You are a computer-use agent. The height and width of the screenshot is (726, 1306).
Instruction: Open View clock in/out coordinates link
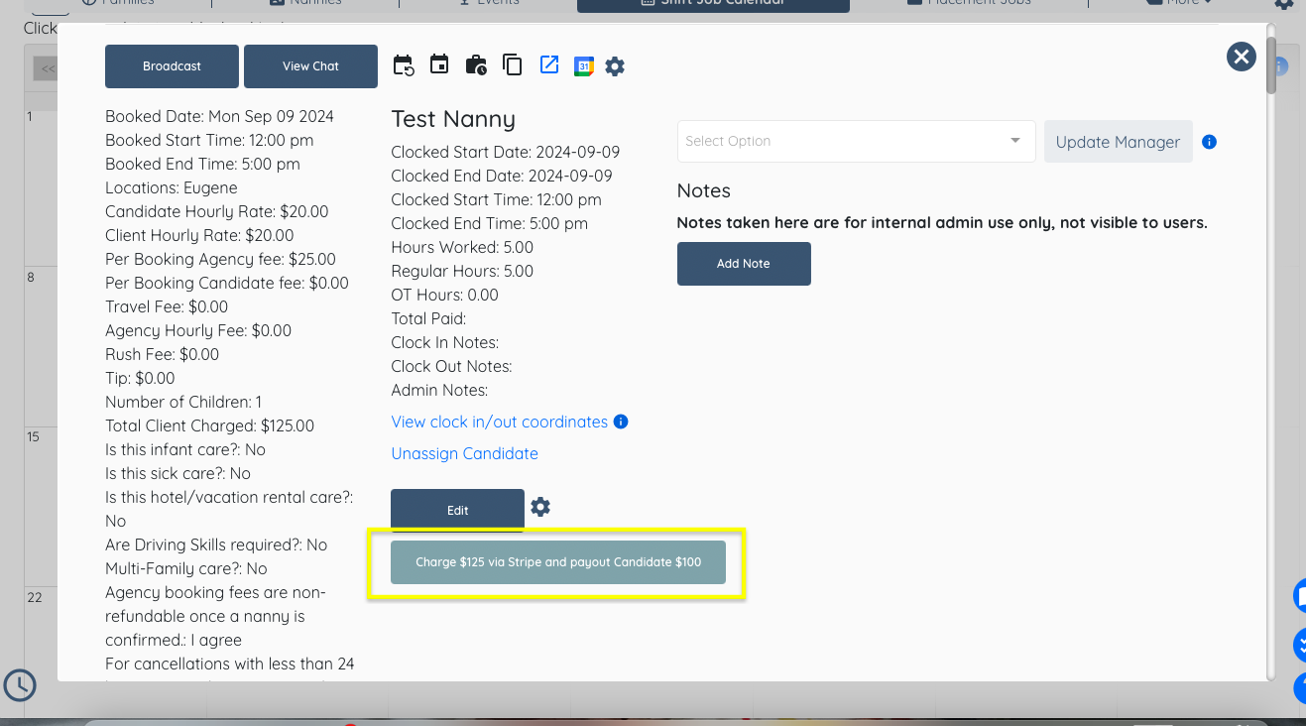point(500,422)
